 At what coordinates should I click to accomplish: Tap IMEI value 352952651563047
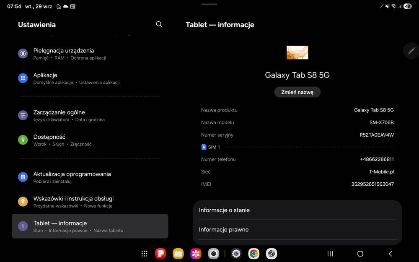tap(372, 184)
